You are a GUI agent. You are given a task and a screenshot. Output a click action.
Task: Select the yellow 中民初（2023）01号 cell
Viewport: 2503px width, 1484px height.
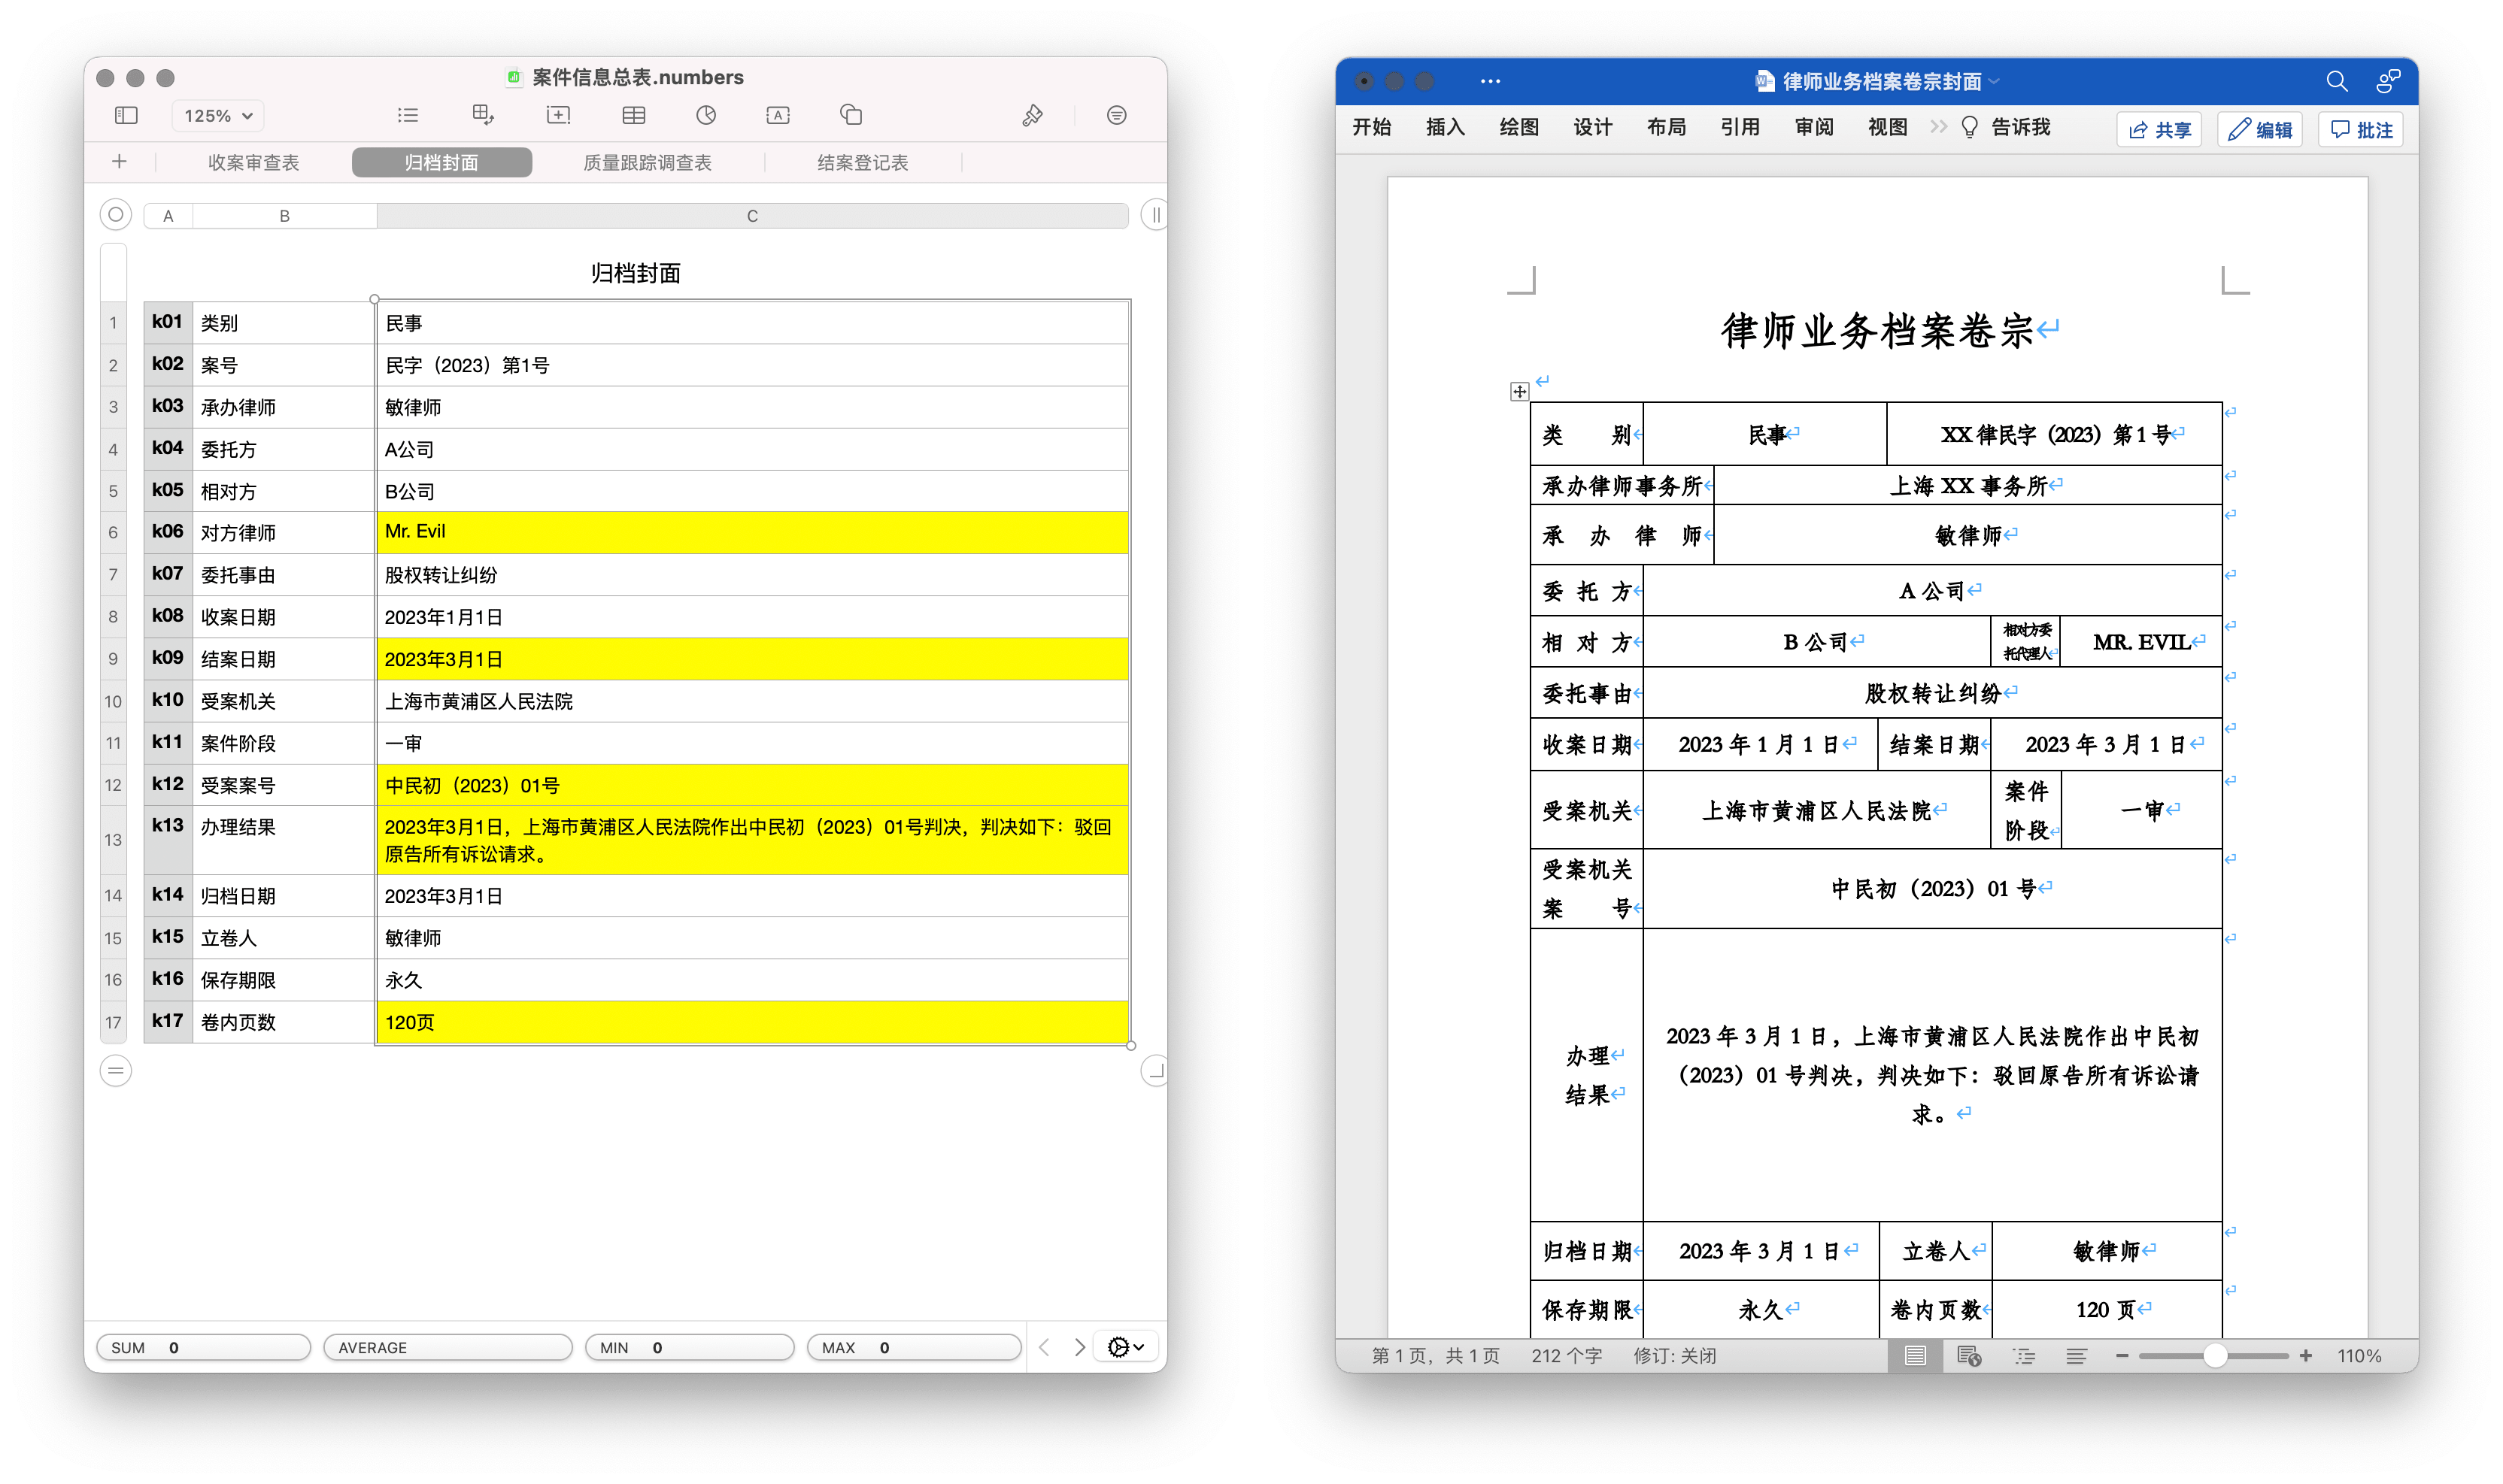coord(752,785)
